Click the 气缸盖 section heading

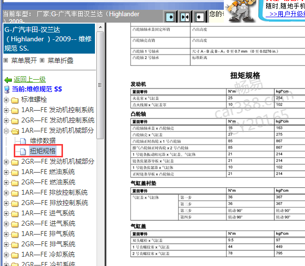(x=138, y=226)
